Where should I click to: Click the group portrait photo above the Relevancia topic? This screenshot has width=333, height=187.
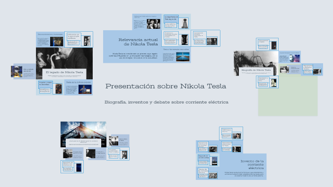(x=154, y=24)
